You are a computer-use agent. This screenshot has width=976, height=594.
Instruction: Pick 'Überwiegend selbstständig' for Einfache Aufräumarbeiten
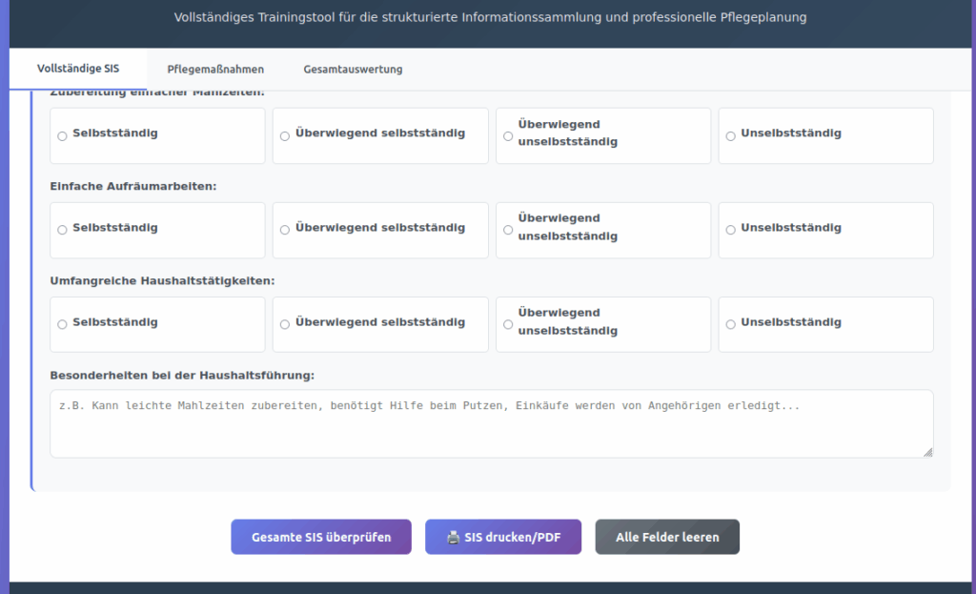(285, 230)
